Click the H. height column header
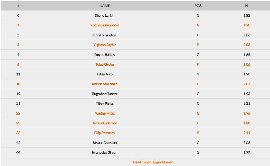 [247, 6]
